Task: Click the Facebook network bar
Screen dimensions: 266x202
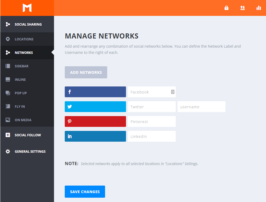Action: (x=95, y=92)
